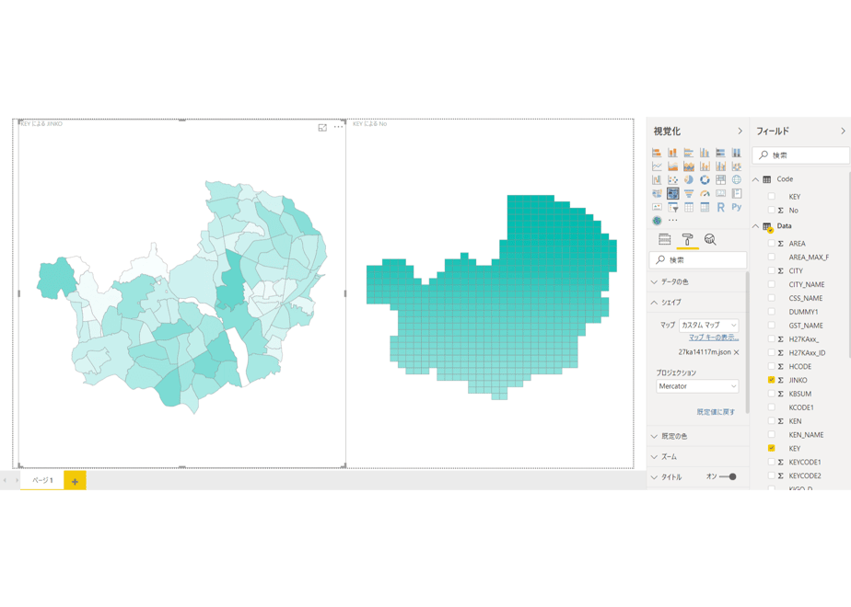Collapse the Code table in fields

click(755, 179)
